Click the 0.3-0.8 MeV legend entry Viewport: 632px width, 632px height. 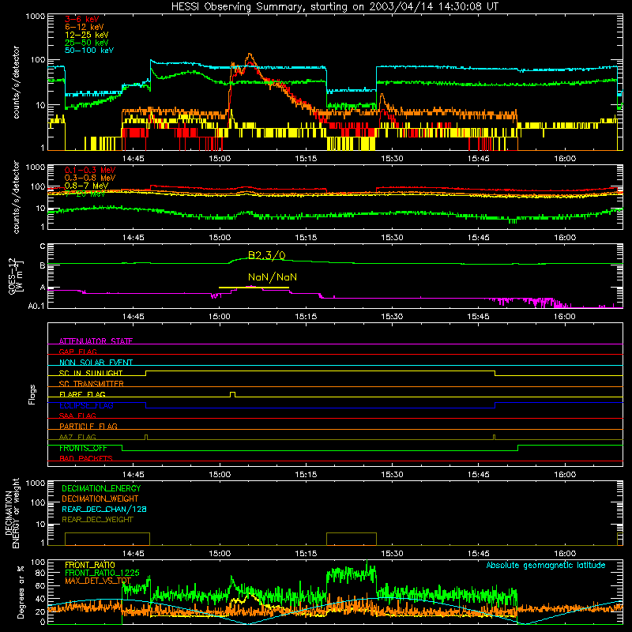click(x=90, y=178)
